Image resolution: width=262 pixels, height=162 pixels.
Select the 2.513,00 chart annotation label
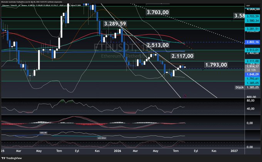[x=158, y=45]
